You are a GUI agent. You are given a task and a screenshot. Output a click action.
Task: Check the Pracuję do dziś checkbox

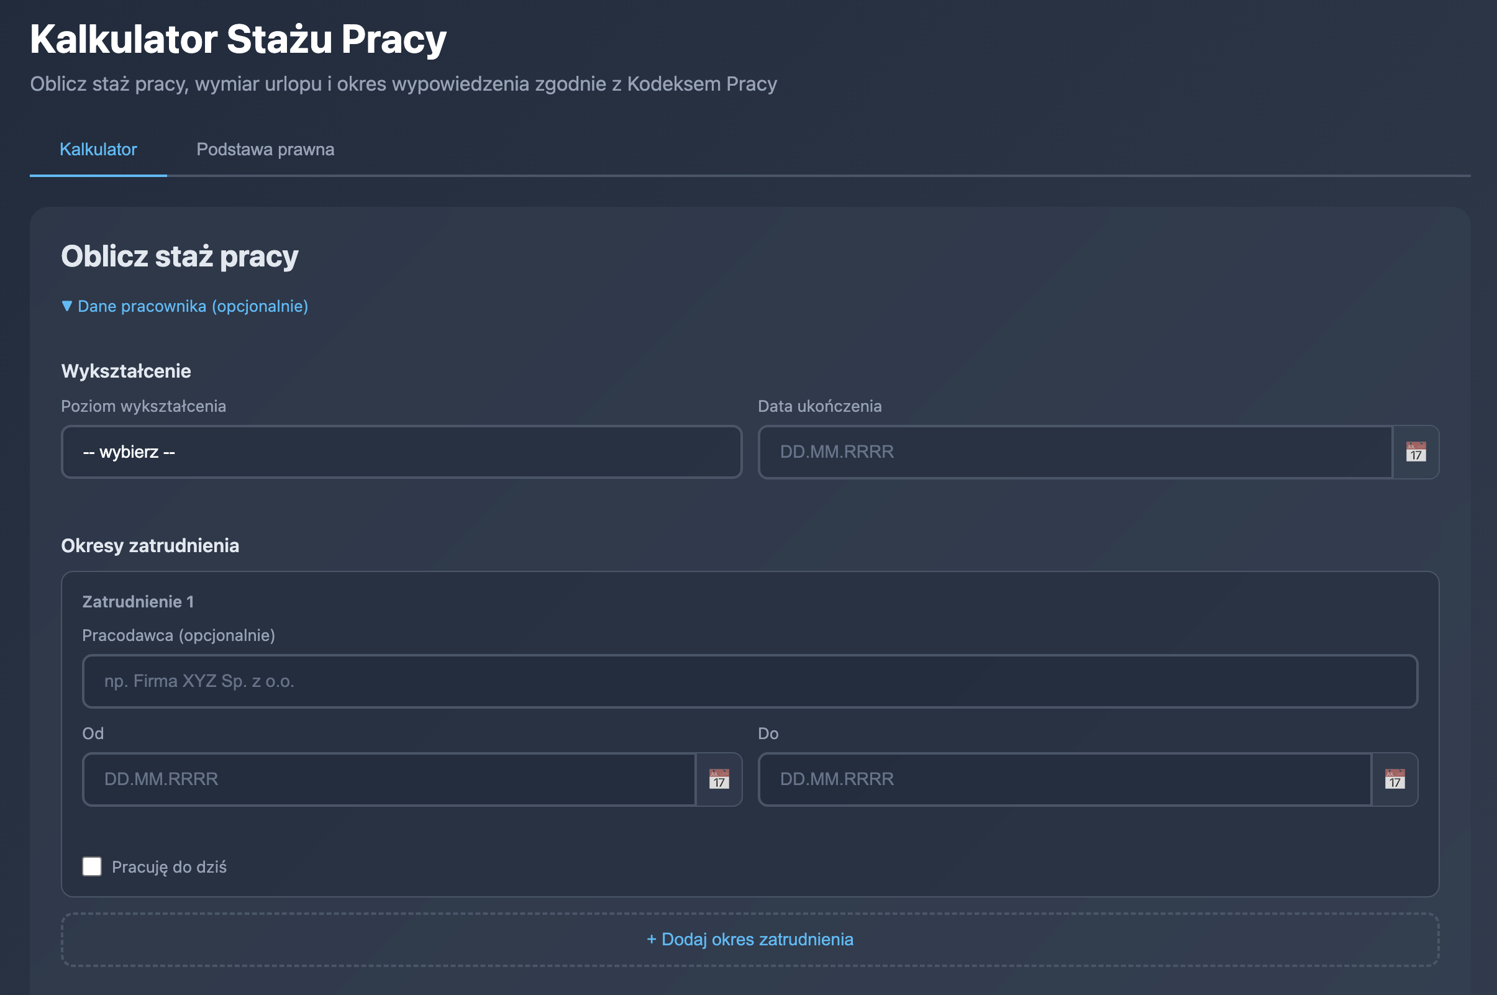(92, 866)
